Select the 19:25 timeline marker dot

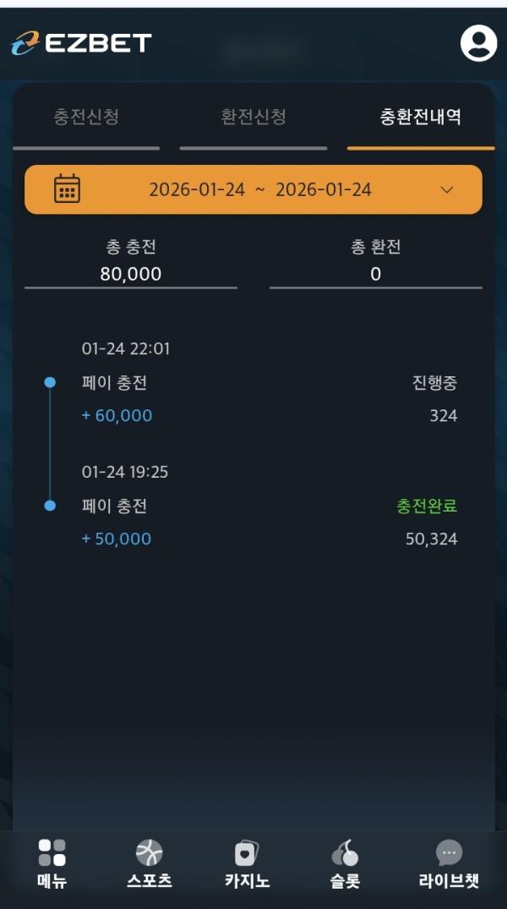(x=50, y=506)
